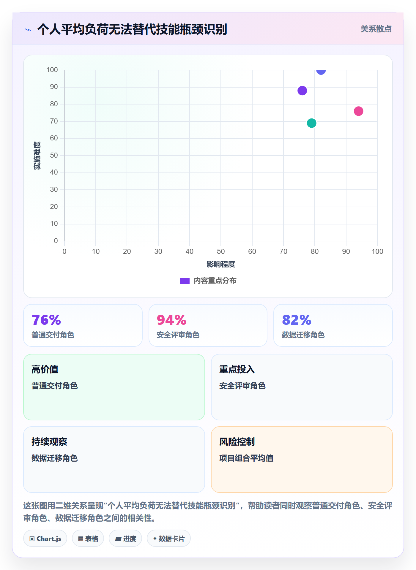Click the teal scatter point
The image size is (416, 570).
click(x=312, y=123)
